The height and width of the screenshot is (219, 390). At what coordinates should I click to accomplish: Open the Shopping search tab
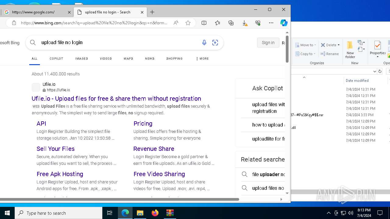(x=174, y=58)
